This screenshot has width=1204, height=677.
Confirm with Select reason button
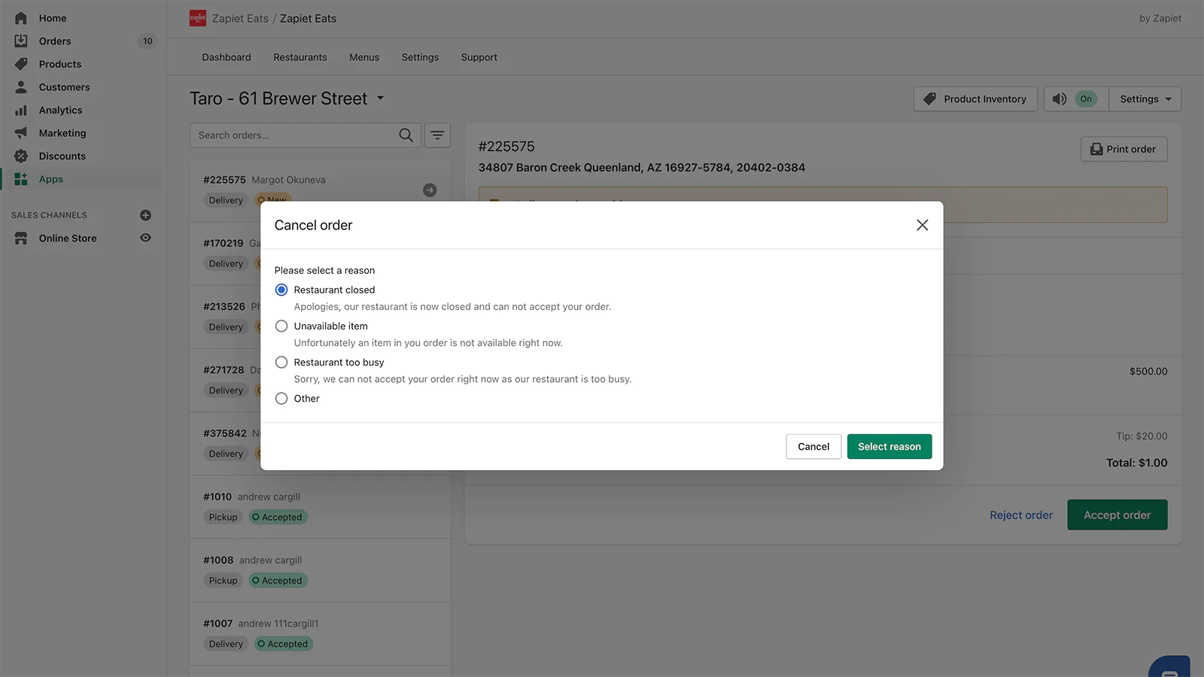(889, 447)
